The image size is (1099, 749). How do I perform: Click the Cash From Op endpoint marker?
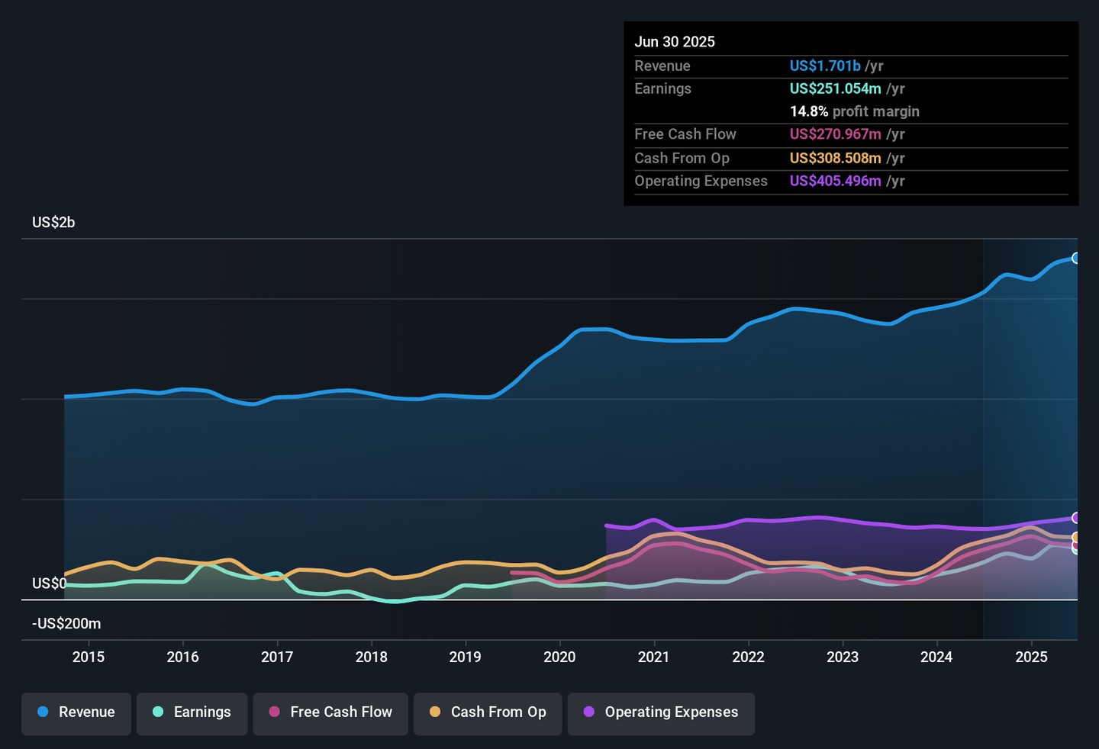[1076, 538]
